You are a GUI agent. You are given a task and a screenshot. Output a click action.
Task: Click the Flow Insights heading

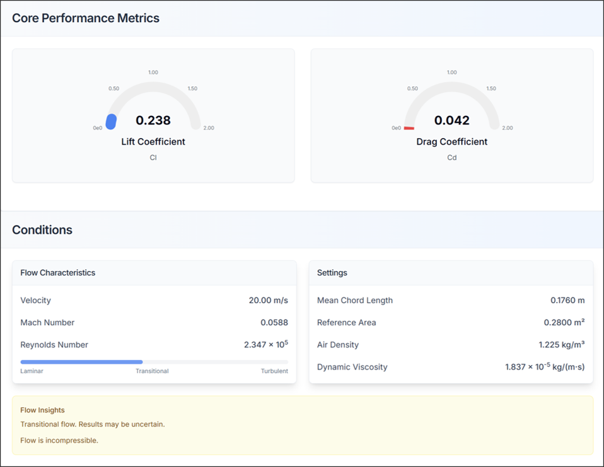tap(42, 410)
